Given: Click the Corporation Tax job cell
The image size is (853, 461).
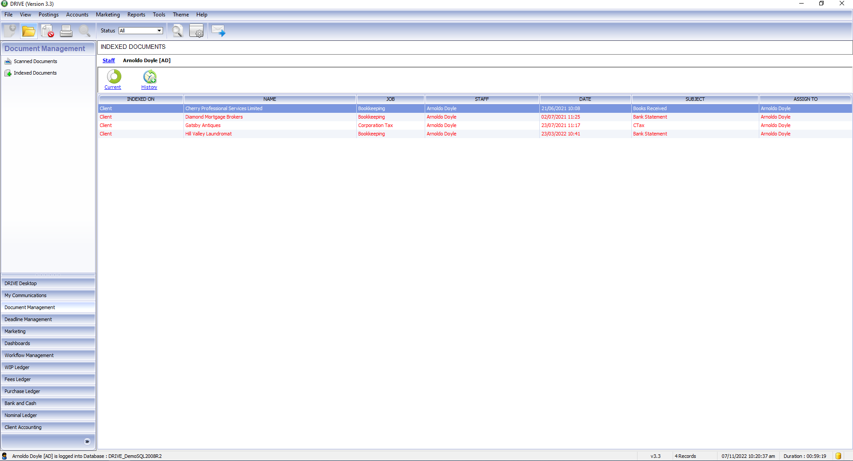Looking at the screenshot, I should point(391,125).
